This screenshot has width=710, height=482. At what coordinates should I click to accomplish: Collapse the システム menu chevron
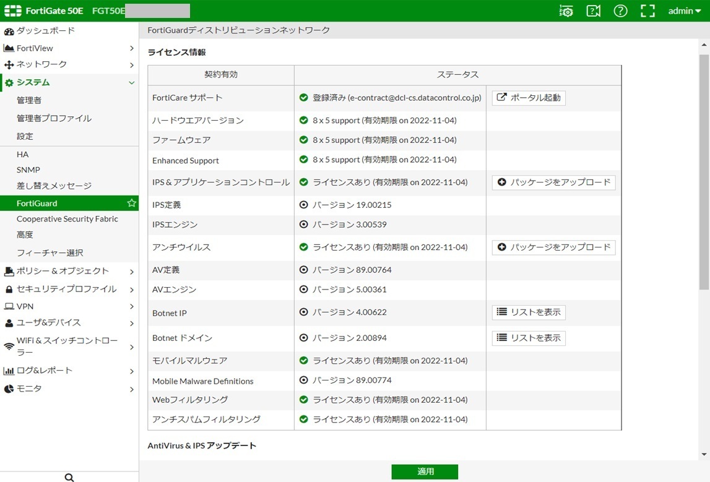[131, 83]
